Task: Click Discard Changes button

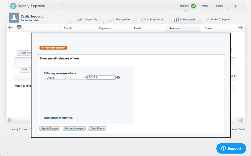Action: click(x=74, y=128)
